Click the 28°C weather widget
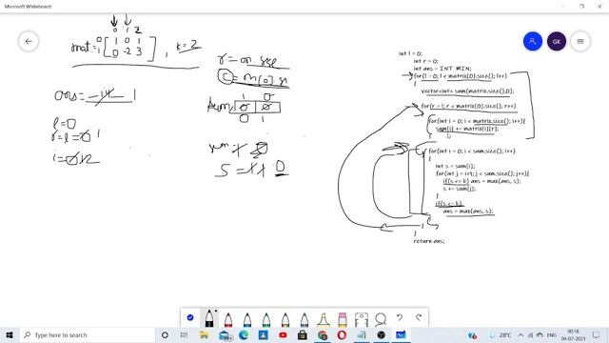The height and width of the screenshot is (343, 609). click(500, 334)
